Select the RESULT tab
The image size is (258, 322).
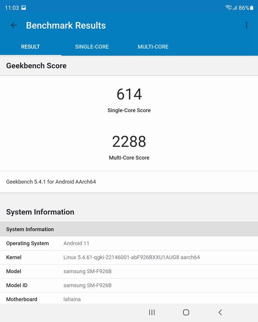pyautogui.click(x=31, y=47)
